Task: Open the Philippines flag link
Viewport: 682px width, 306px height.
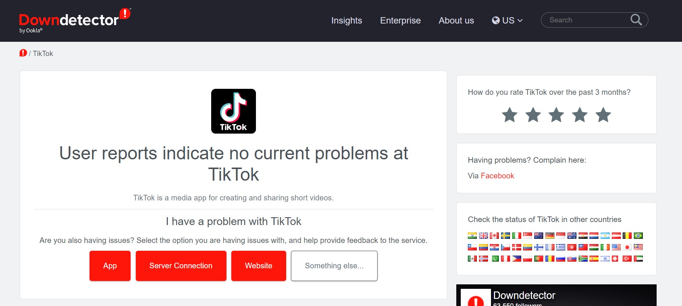Action: coord(517,259)
